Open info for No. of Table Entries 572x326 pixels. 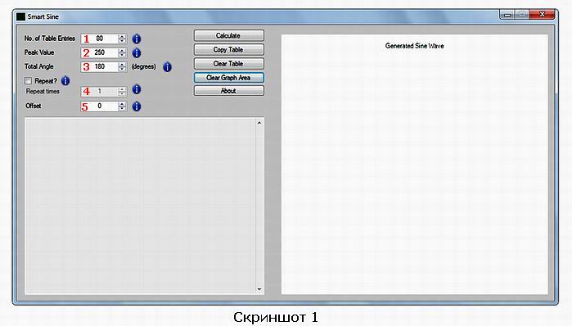pos(136,38)
